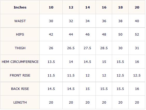This screenshot has width=146, height=110.
Task: Select hips value 52 for size 20
Action: pos(137,34)
